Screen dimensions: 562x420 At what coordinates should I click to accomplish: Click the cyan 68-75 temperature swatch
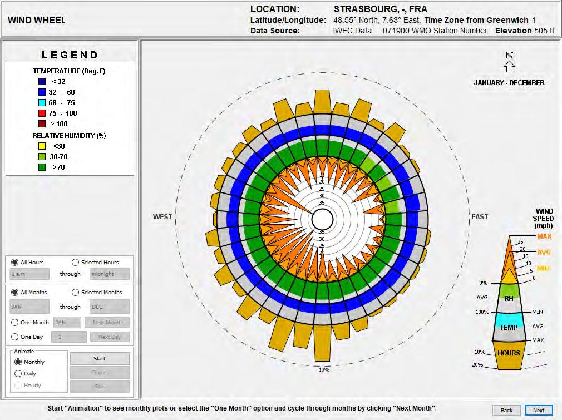pos(42,103)
